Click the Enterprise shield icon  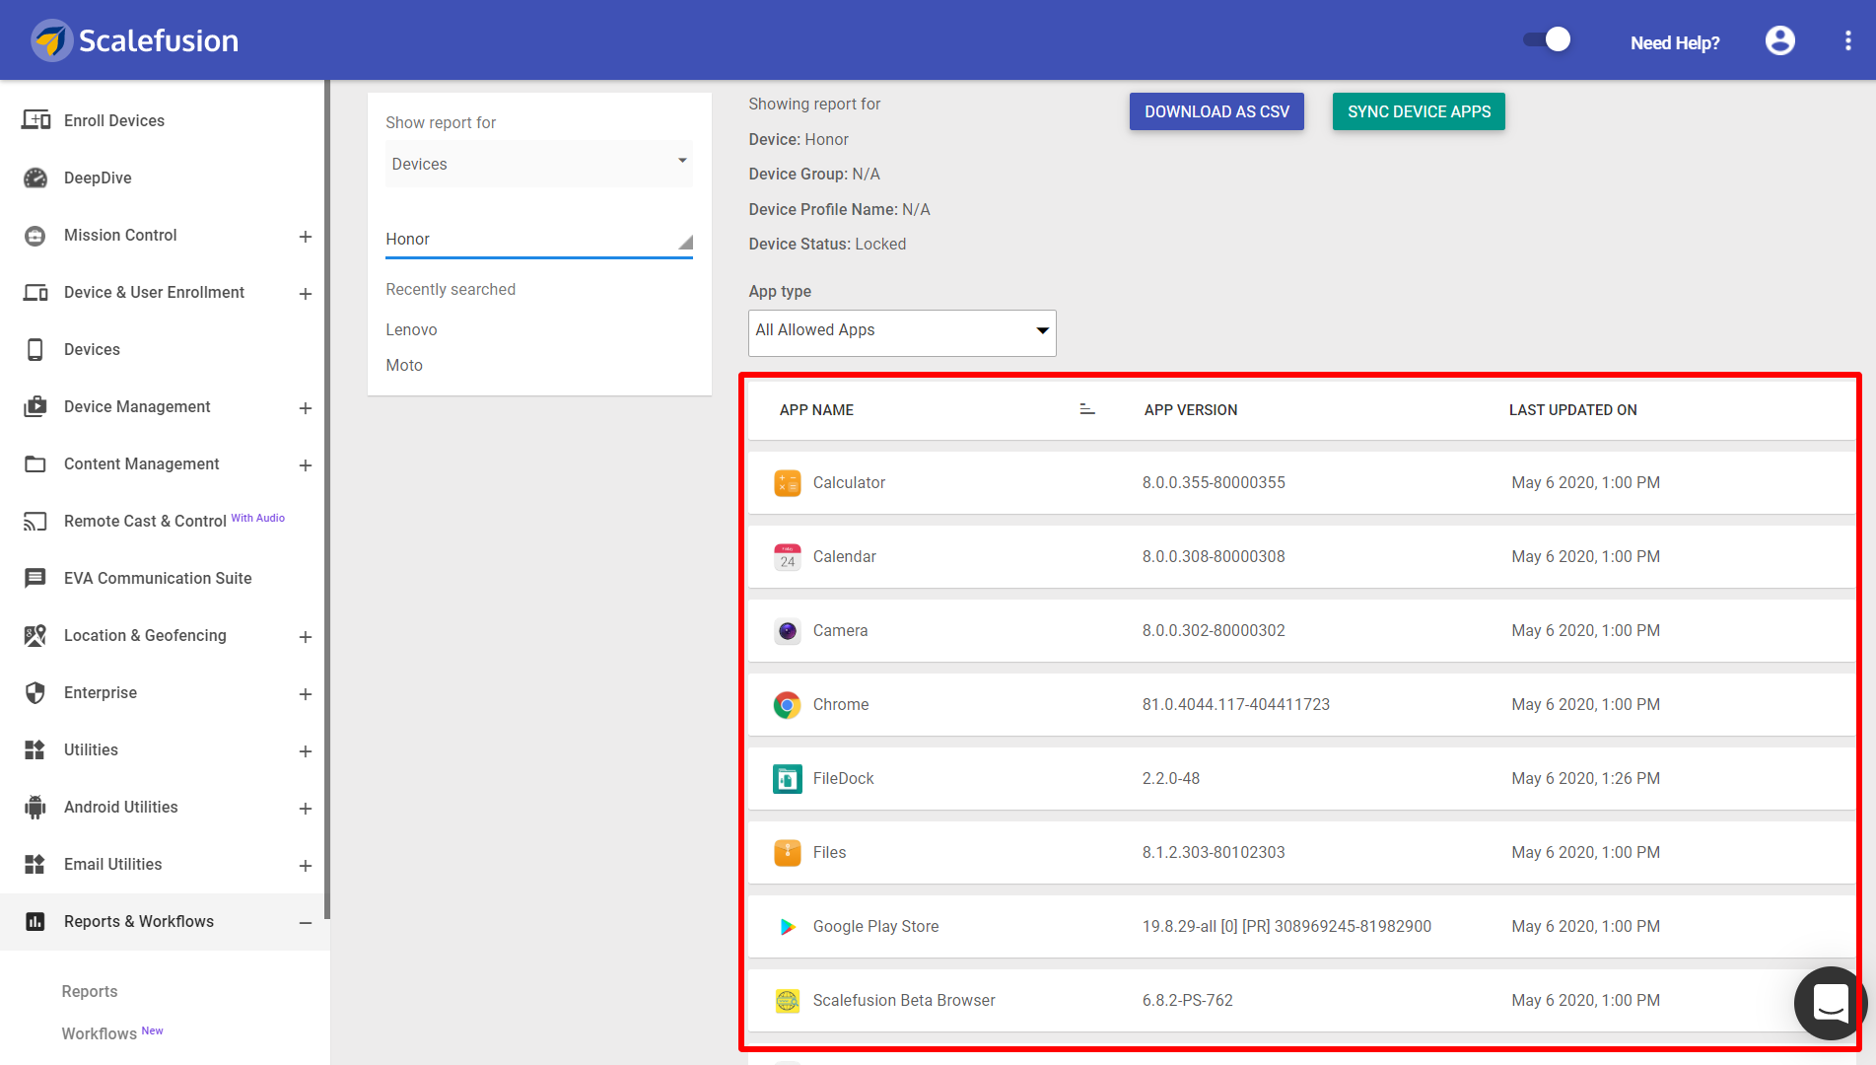(35, 692)
